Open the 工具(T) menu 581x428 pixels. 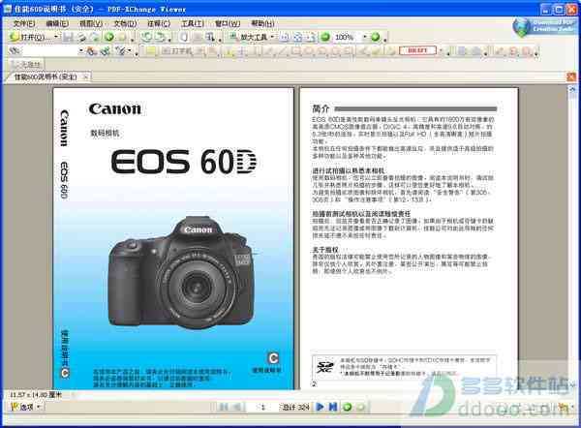[x=193, y=23]
